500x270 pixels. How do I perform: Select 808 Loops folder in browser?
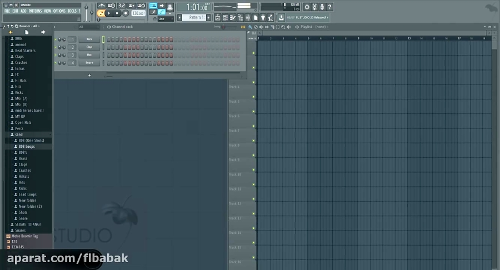pyautogui.click(x=27, y=147)
